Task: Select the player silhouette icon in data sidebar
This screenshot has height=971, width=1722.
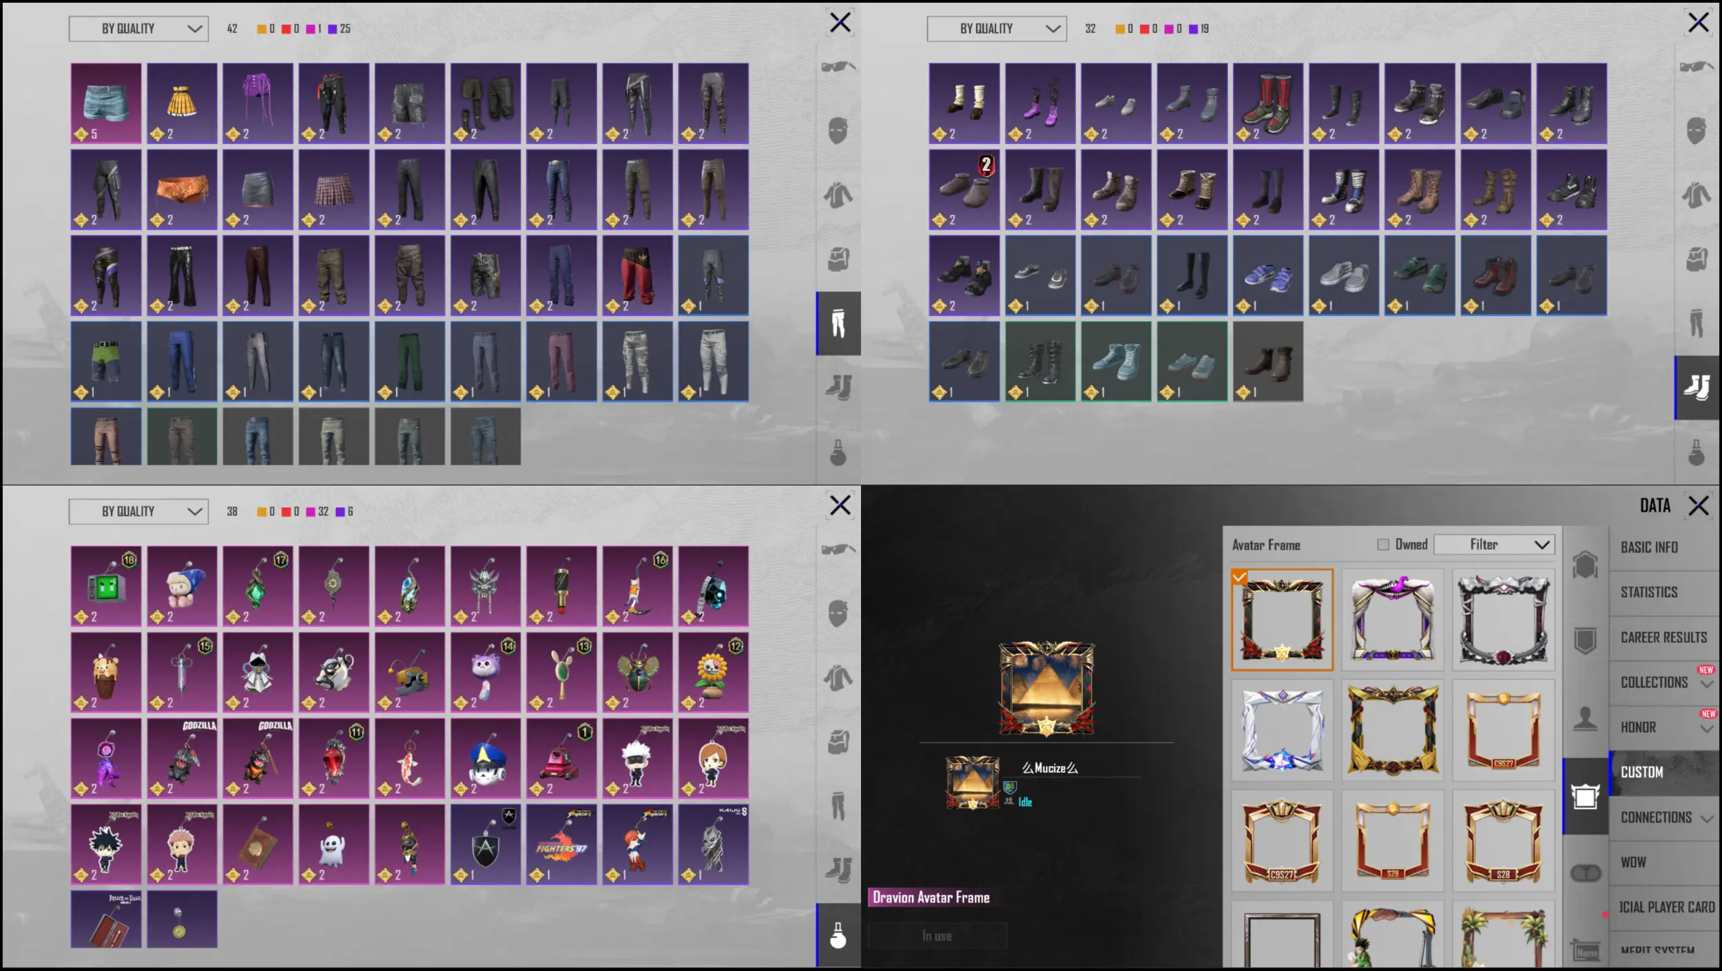Action: click(1585, 719)
